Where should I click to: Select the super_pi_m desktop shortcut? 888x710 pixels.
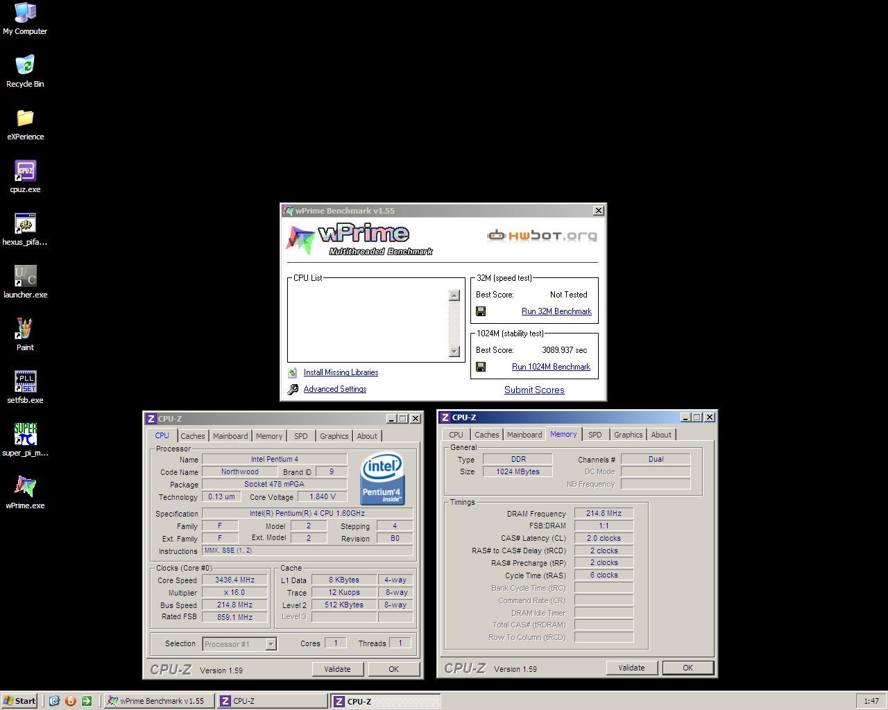(x=25, y=440)
